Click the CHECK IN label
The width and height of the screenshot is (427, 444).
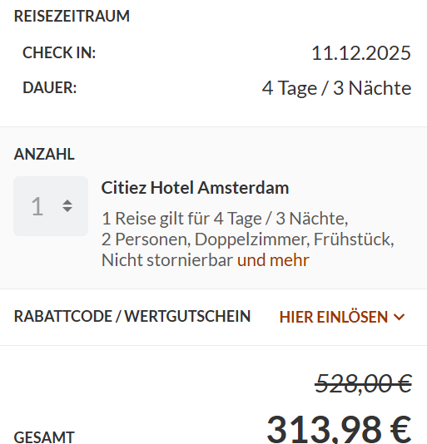click(x=59, y=52)
